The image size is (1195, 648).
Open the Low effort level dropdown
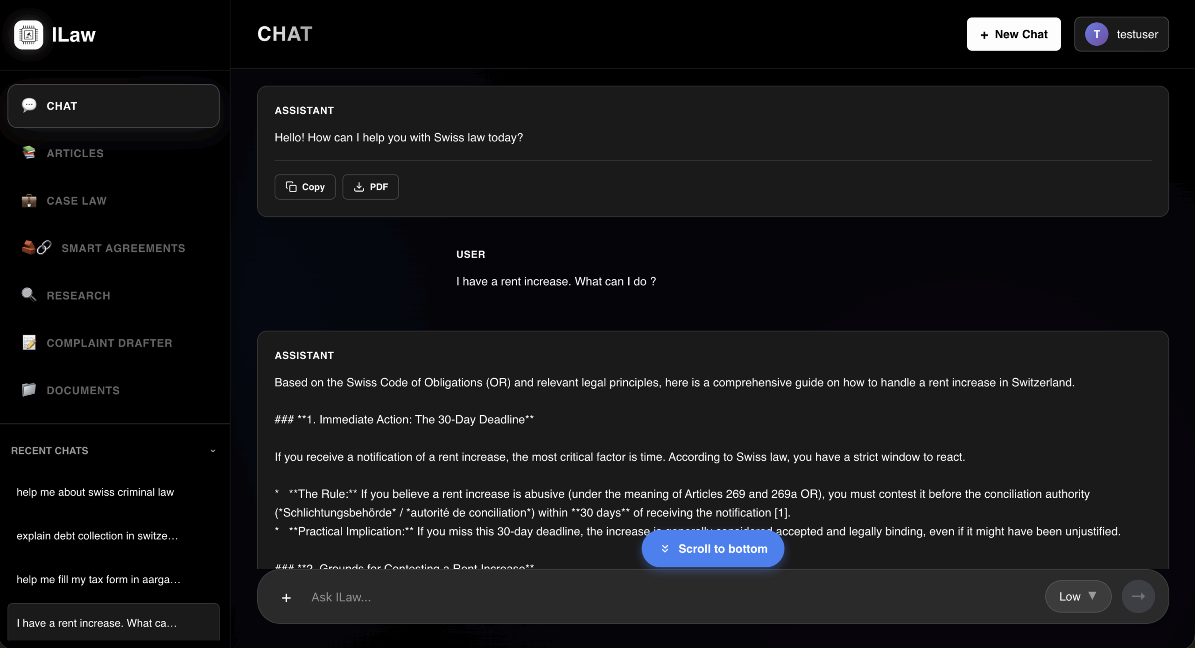pyautogui.click(x=1078, y=597)
